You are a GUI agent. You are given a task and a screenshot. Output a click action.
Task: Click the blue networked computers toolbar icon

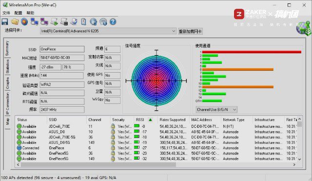(35, 21)
